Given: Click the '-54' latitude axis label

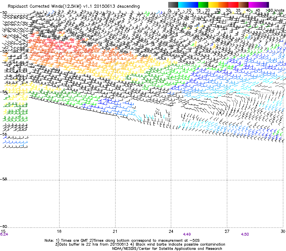Looking at the screenshot, I should pyautogui.click(x=3, y=92).
